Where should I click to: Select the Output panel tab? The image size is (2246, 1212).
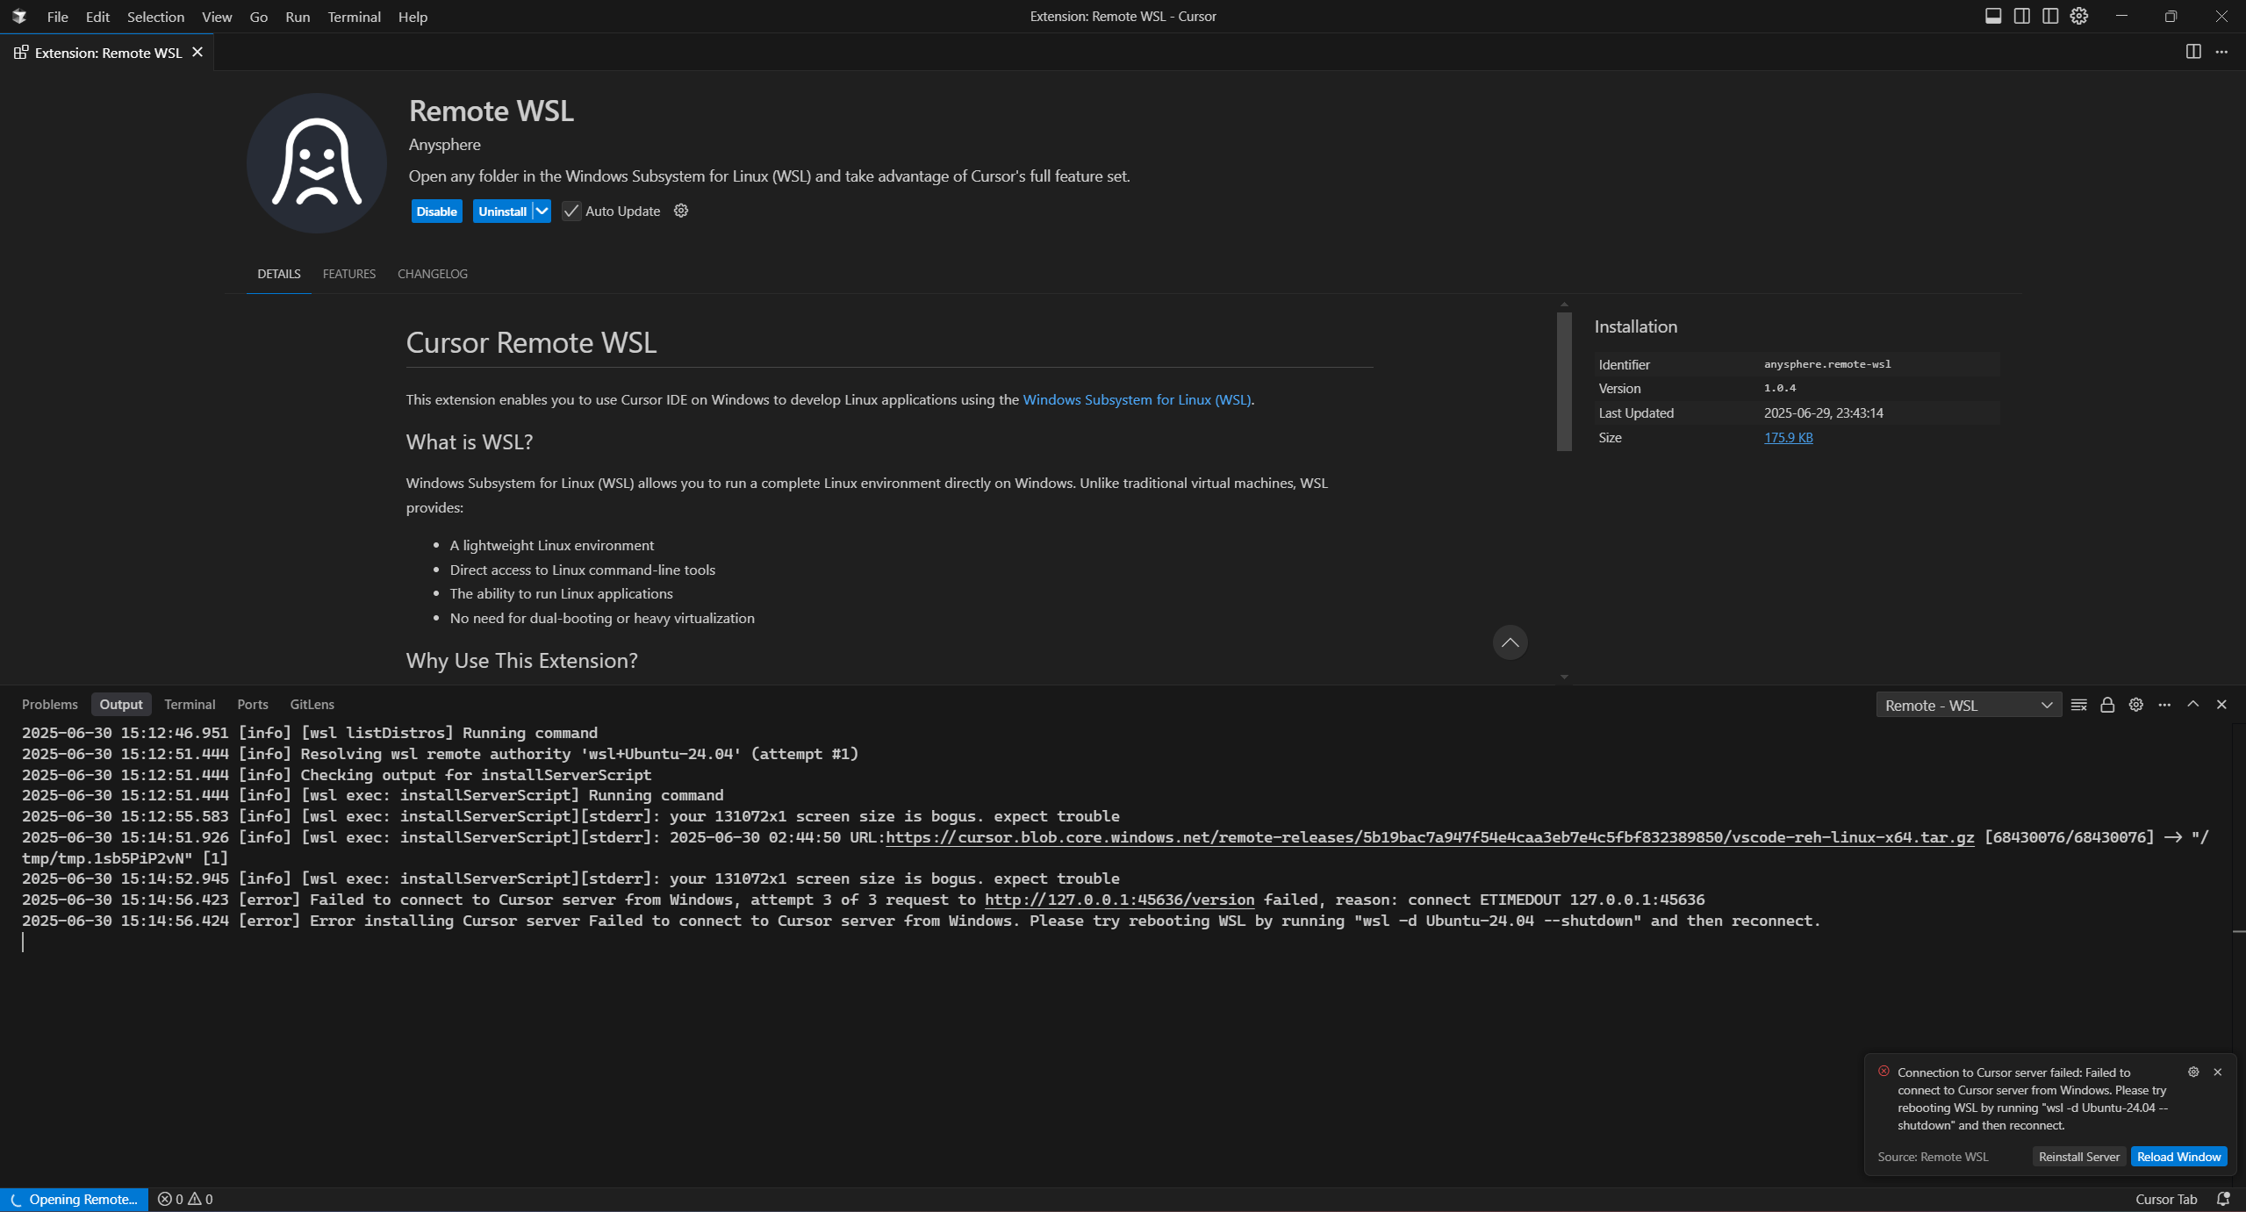pyautogui.click(x=121, y=704)
